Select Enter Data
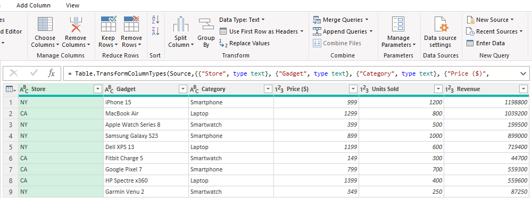The width and height of the screenshot is (532, 198). 486,43
